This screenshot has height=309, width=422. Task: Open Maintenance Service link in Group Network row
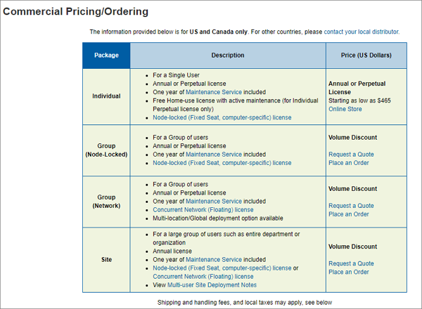[x=214, y=201]
